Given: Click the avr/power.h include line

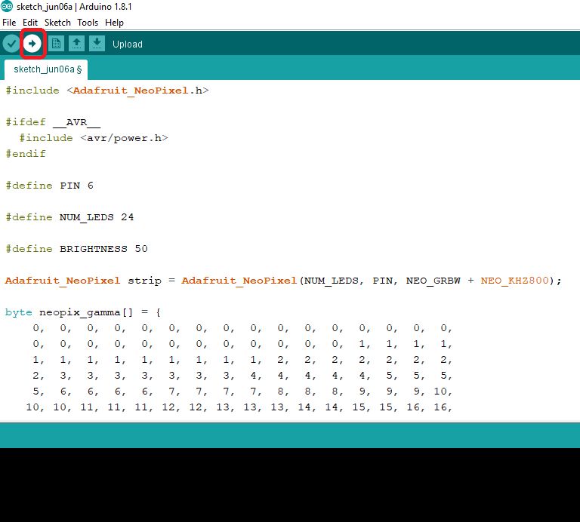Looking at the screenshot, I should point(94,138).
